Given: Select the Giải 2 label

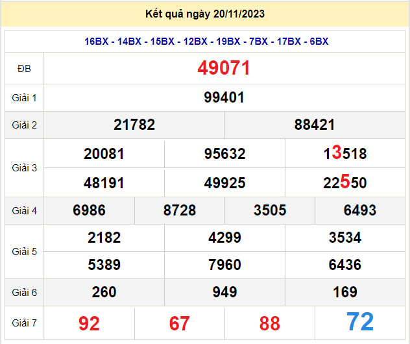Looking at the screenshot, I should (x=24, y=125).
